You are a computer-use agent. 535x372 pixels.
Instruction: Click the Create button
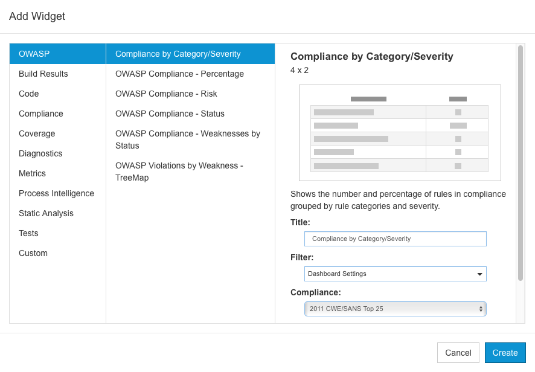coord(505,353)
